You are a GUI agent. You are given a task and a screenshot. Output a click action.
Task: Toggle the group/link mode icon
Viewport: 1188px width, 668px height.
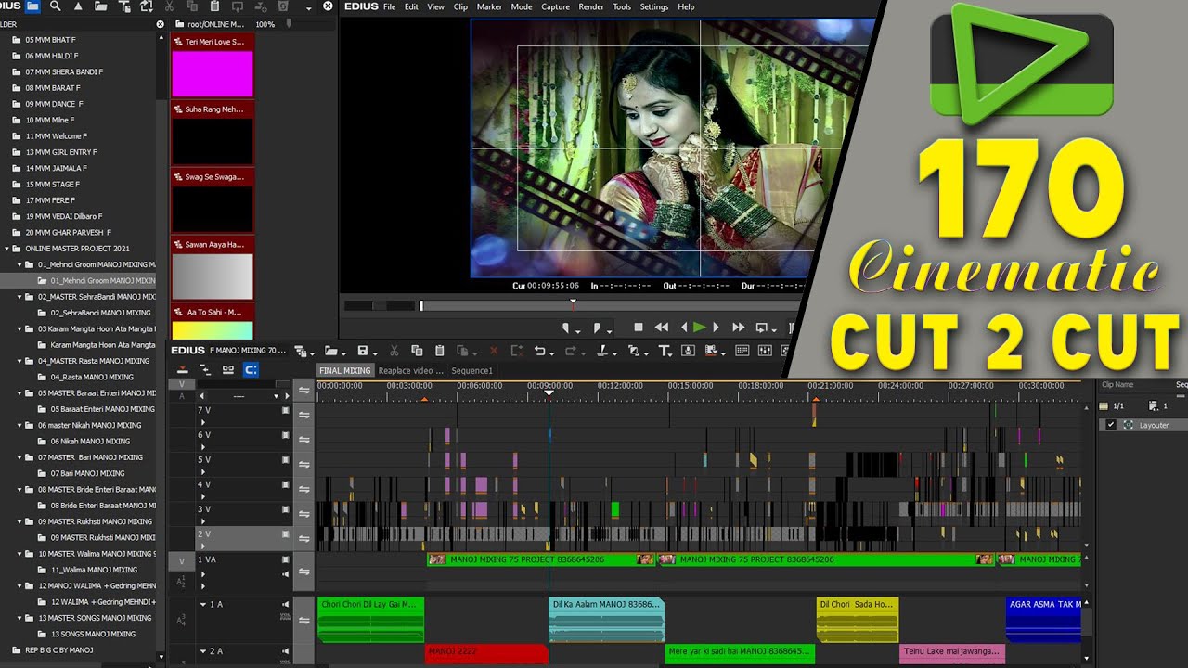pos(228,369)
